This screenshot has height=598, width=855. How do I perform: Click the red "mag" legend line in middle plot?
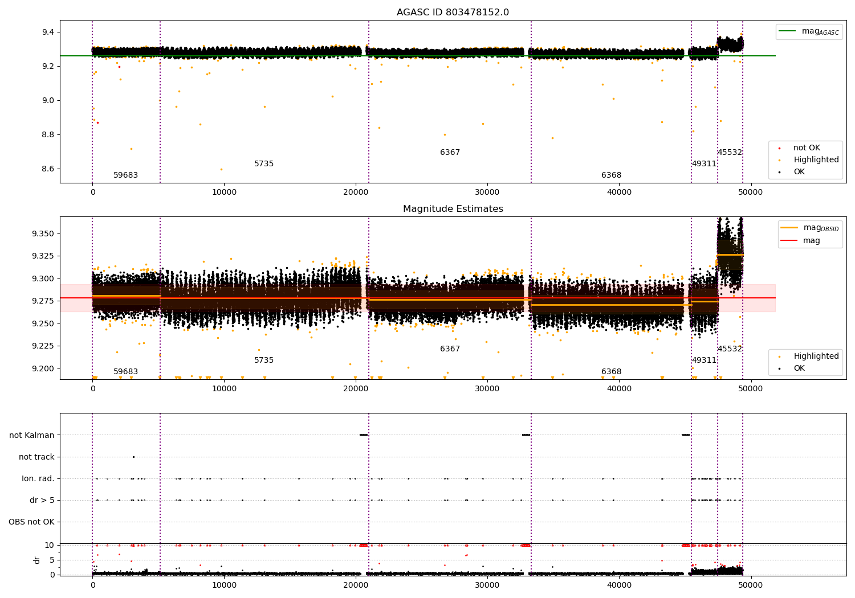(789, 241)
